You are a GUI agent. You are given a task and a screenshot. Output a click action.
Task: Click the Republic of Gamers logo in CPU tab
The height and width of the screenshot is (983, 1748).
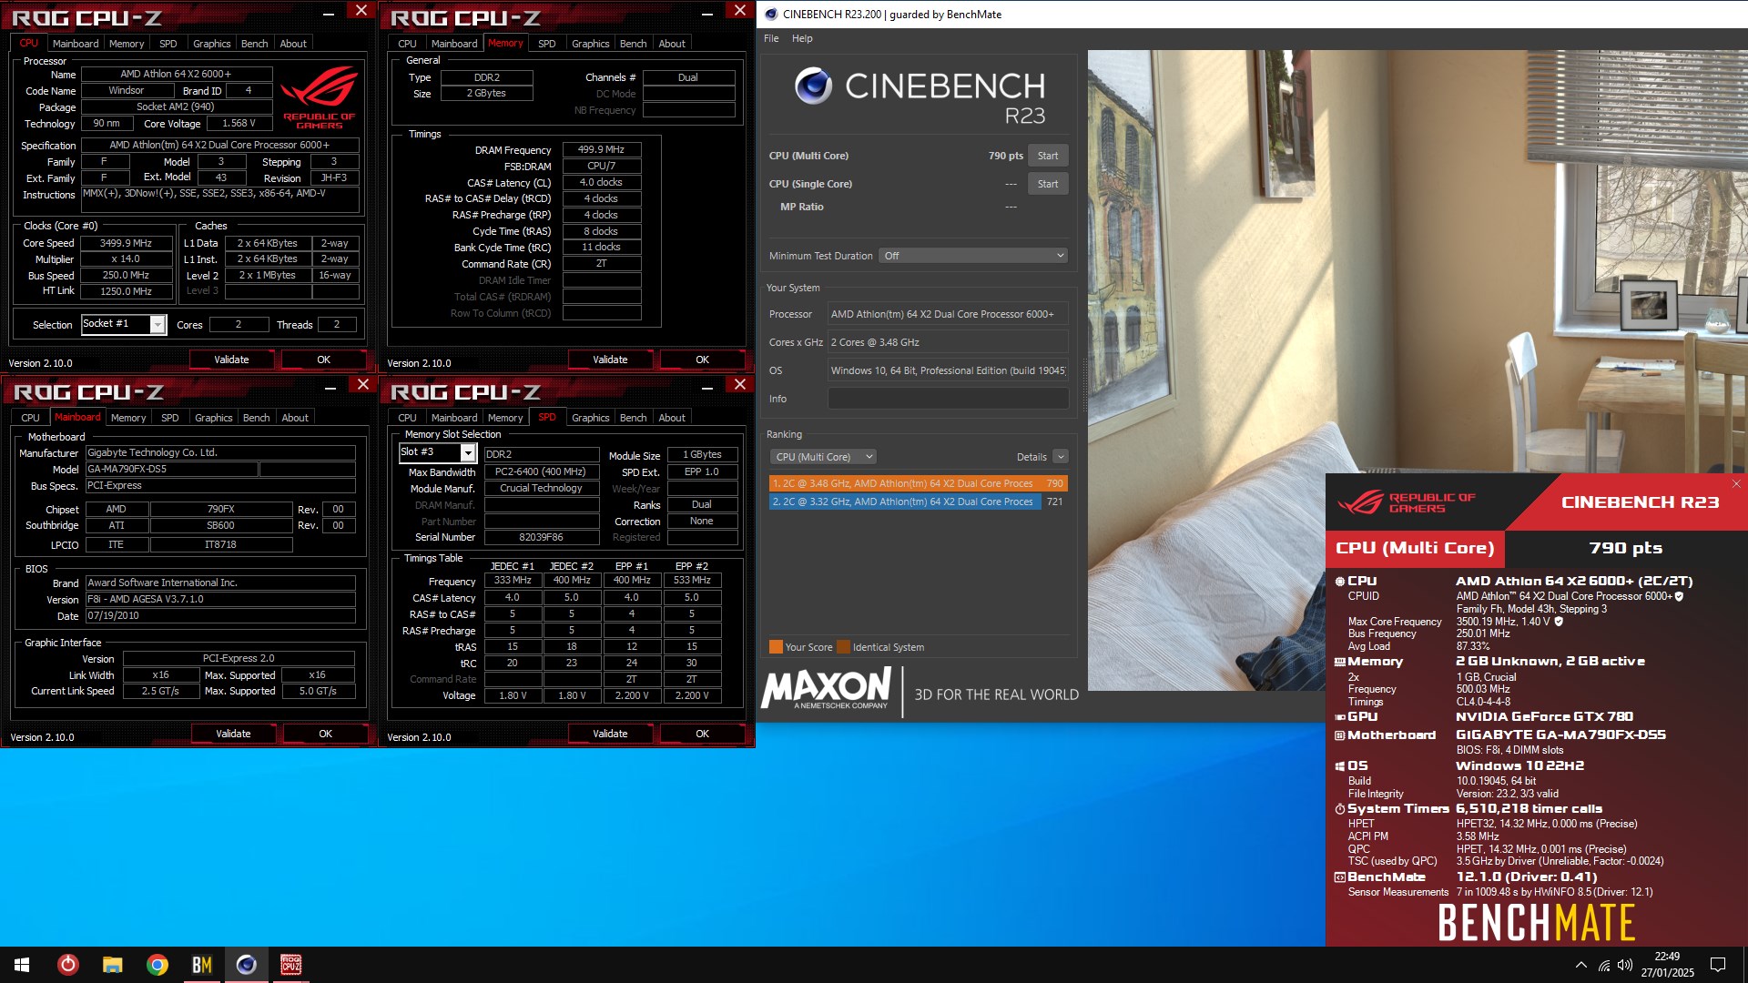click(320, 97)
